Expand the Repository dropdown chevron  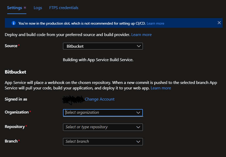point(138,127)
